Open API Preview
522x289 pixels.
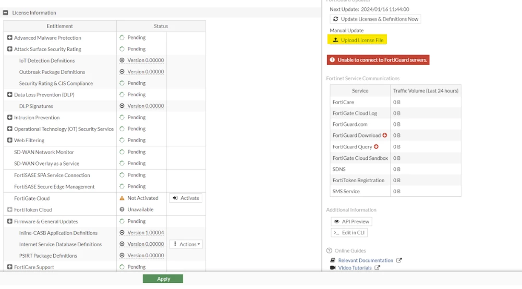351,221
